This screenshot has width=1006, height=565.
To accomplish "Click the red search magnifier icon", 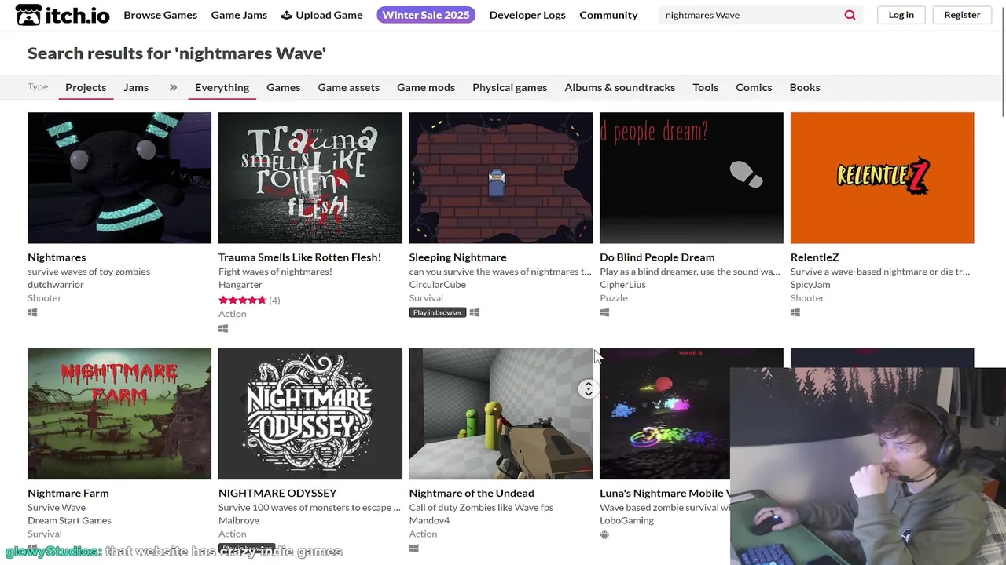I will tap(850, 15).
